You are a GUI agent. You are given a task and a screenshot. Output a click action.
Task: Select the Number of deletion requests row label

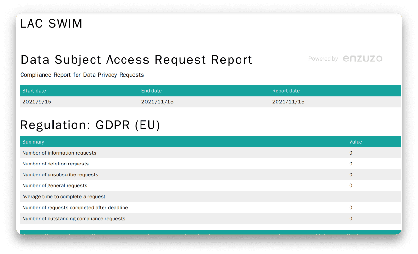coord(55,164)
